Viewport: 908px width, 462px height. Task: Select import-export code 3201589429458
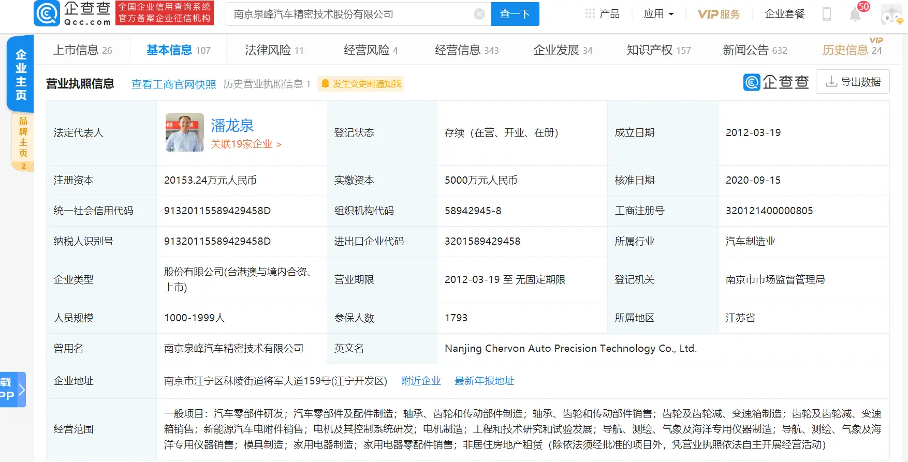tap(482, 241)
